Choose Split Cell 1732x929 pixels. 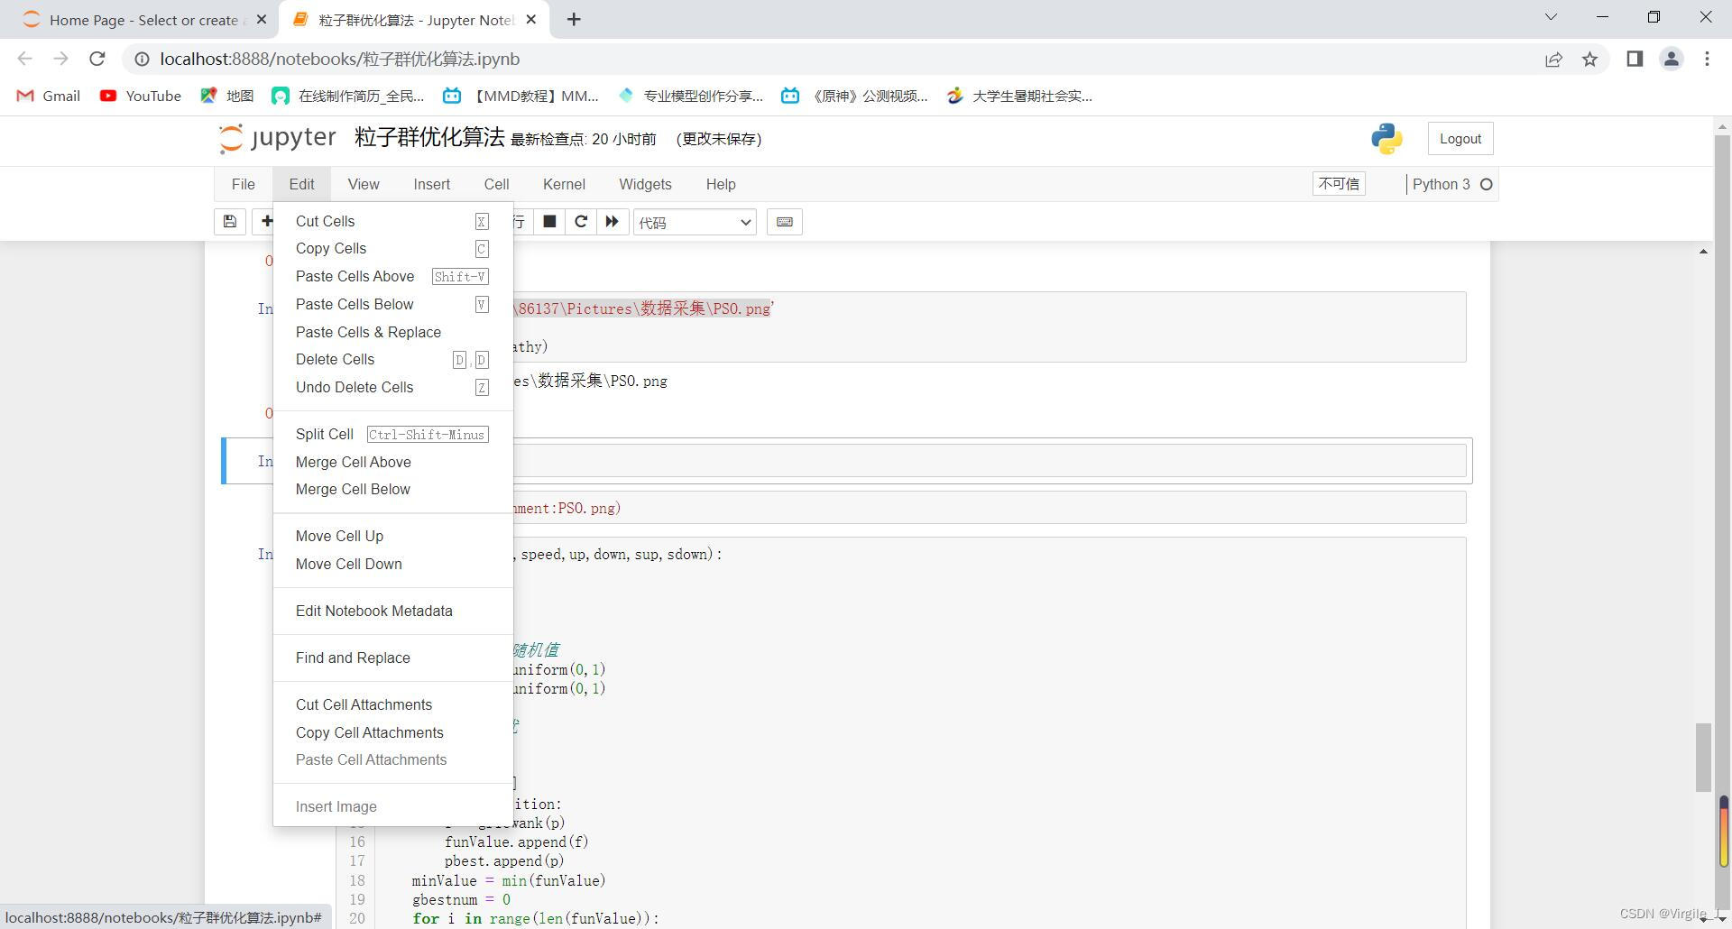point(393,434)
